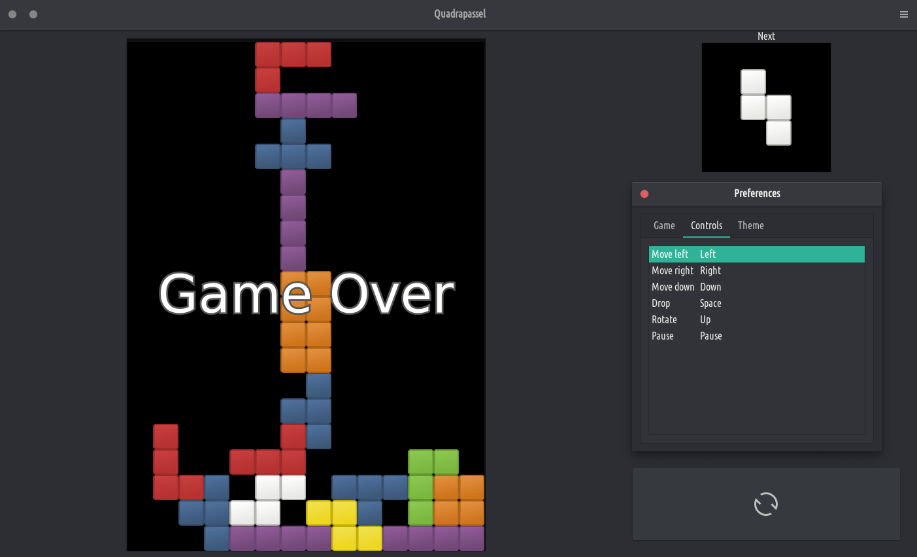This screenshot has height=557, width=917.
Task: Click the 'Up' key binding for Rotate
Action: [705, 319]
